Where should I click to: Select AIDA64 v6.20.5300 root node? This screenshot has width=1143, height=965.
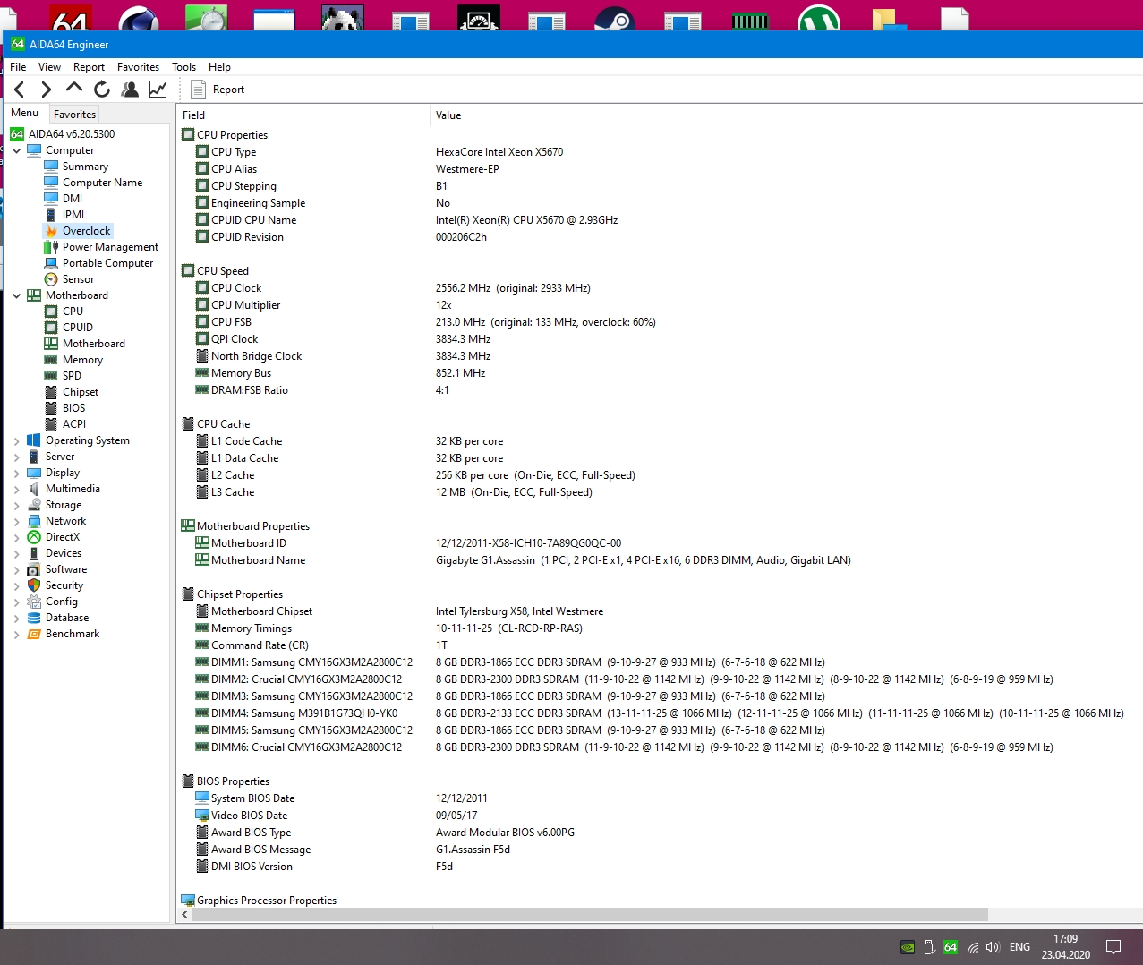click(72, 134)
